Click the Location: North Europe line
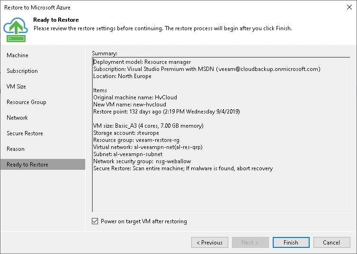This screenshot has width=357, height=254. click(x=122, y=76)
